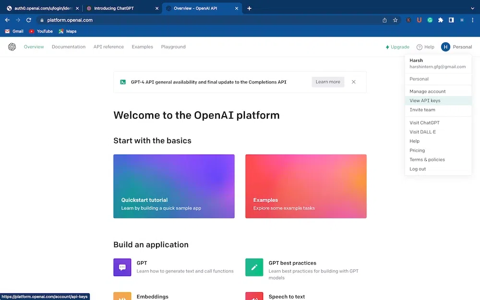480x300 pixels.
Task: Select the Overview nav item
Action: pyautogui.click(x=34, y=47)
